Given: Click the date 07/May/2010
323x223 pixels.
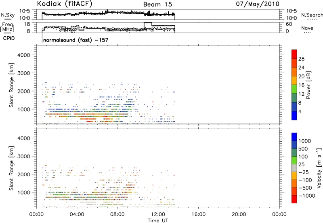Looking at the screenshot, I should click(258, 4).
